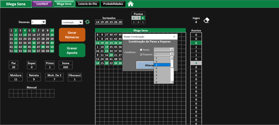Viewport: 279px width, 125px height.
Task: Choose 5 in the Ímpares list
Action: 162,72
